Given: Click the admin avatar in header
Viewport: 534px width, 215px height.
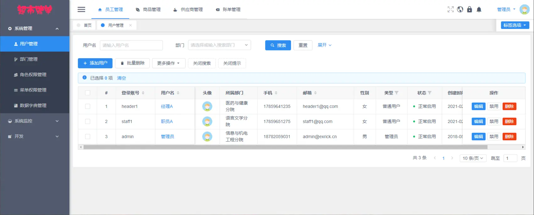Looking at the screenshot, I should pyautogui.click(x=524, y=10).
